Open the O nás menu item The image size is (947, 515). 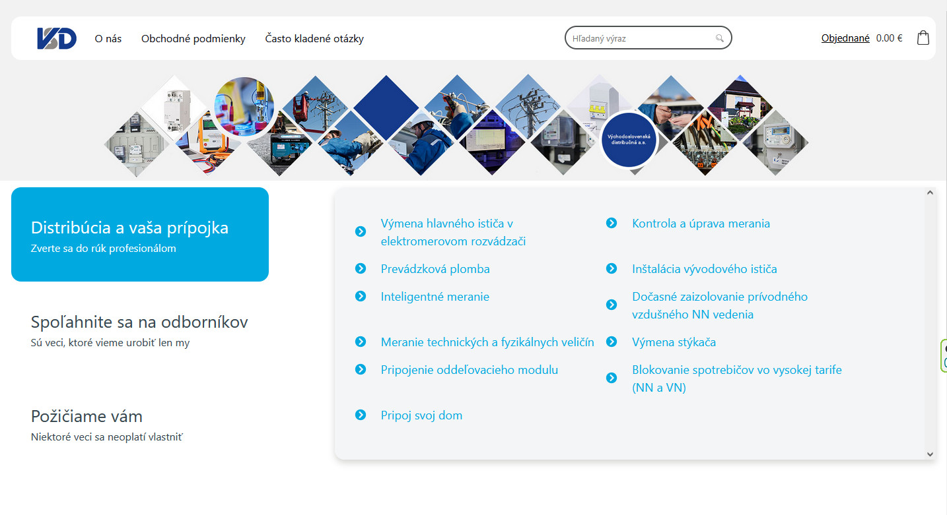pyautogui.click(x=108, y=39)
